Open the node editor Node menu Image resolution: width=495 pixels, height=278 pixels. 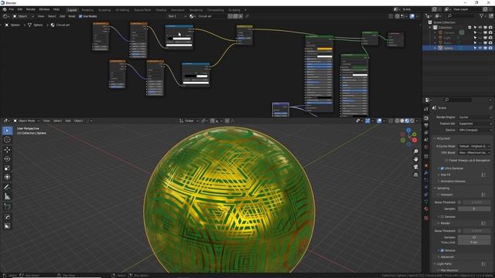(72, 16)
